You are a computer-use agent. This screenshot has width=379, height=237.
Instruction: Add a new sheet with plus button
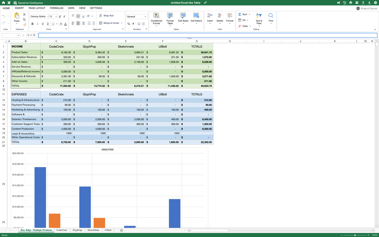(x=122, y=231)
